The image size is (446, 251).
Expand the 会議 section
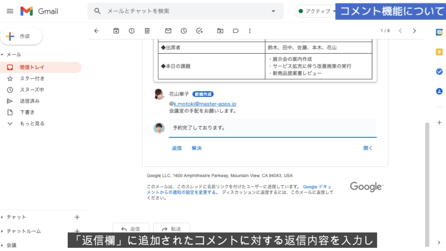coord(2,245)
